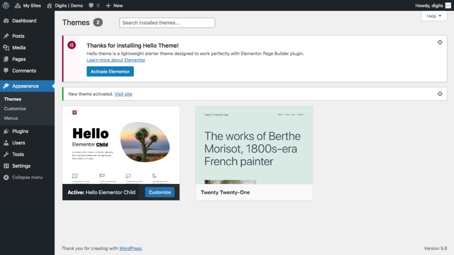Select the Menus submenu item
The width and height of the screenshot is (454, 255).
point(11,118)
